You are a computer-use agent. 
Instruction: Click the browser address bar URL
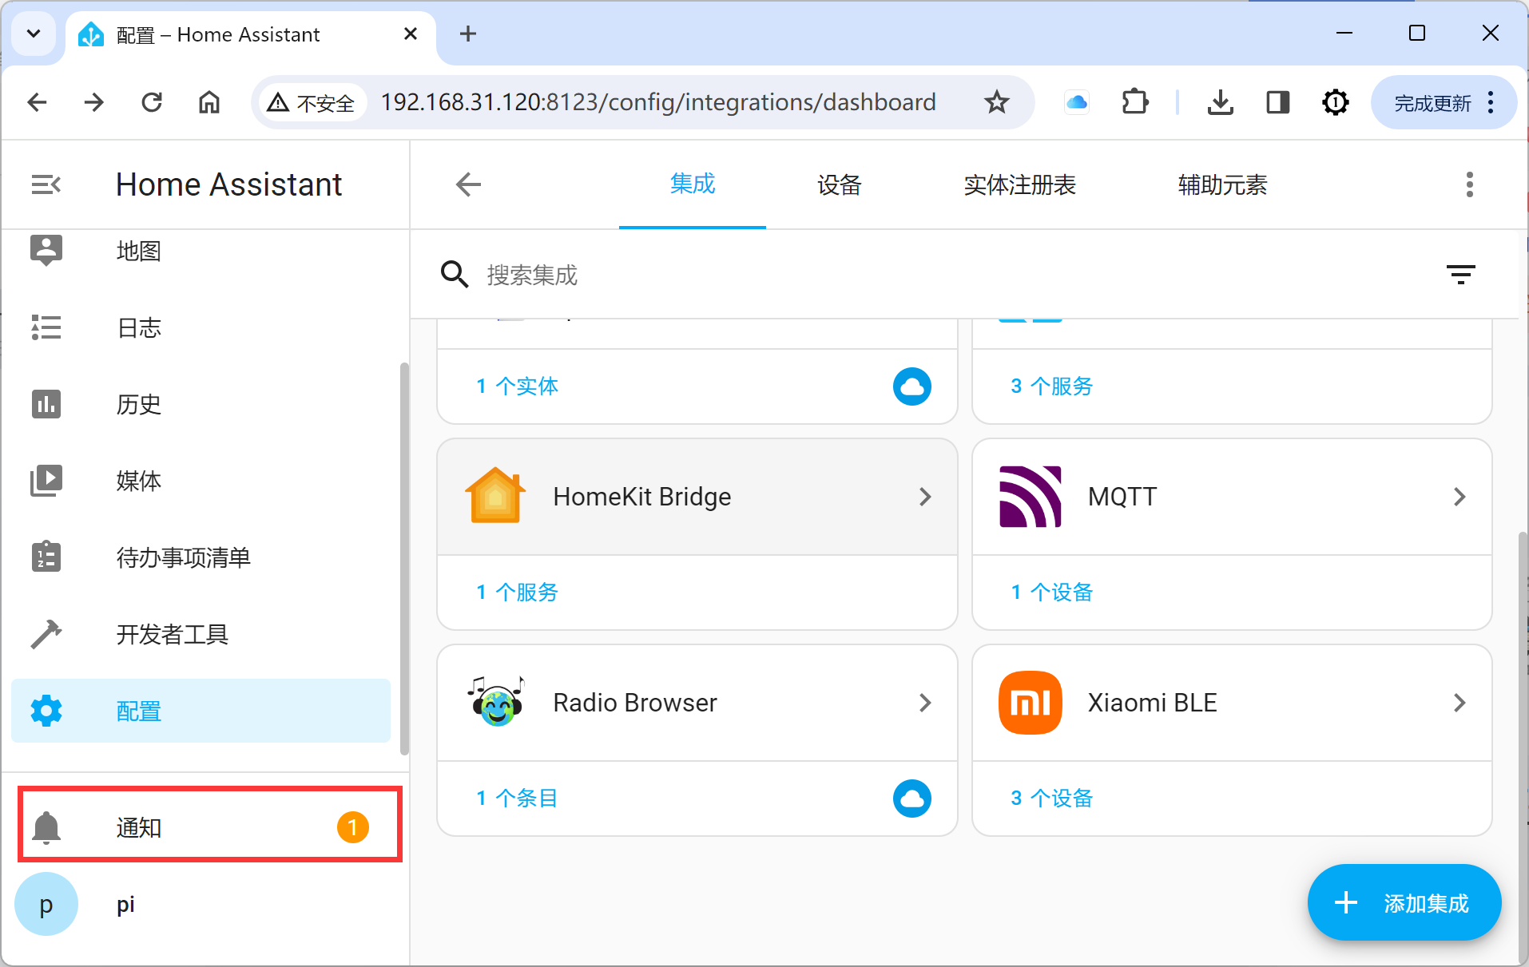click(658, 102)
